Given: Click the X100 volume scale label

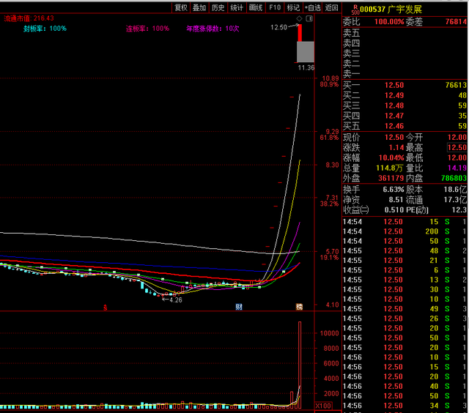Looking at the screenshot, I should click(323, 406).
